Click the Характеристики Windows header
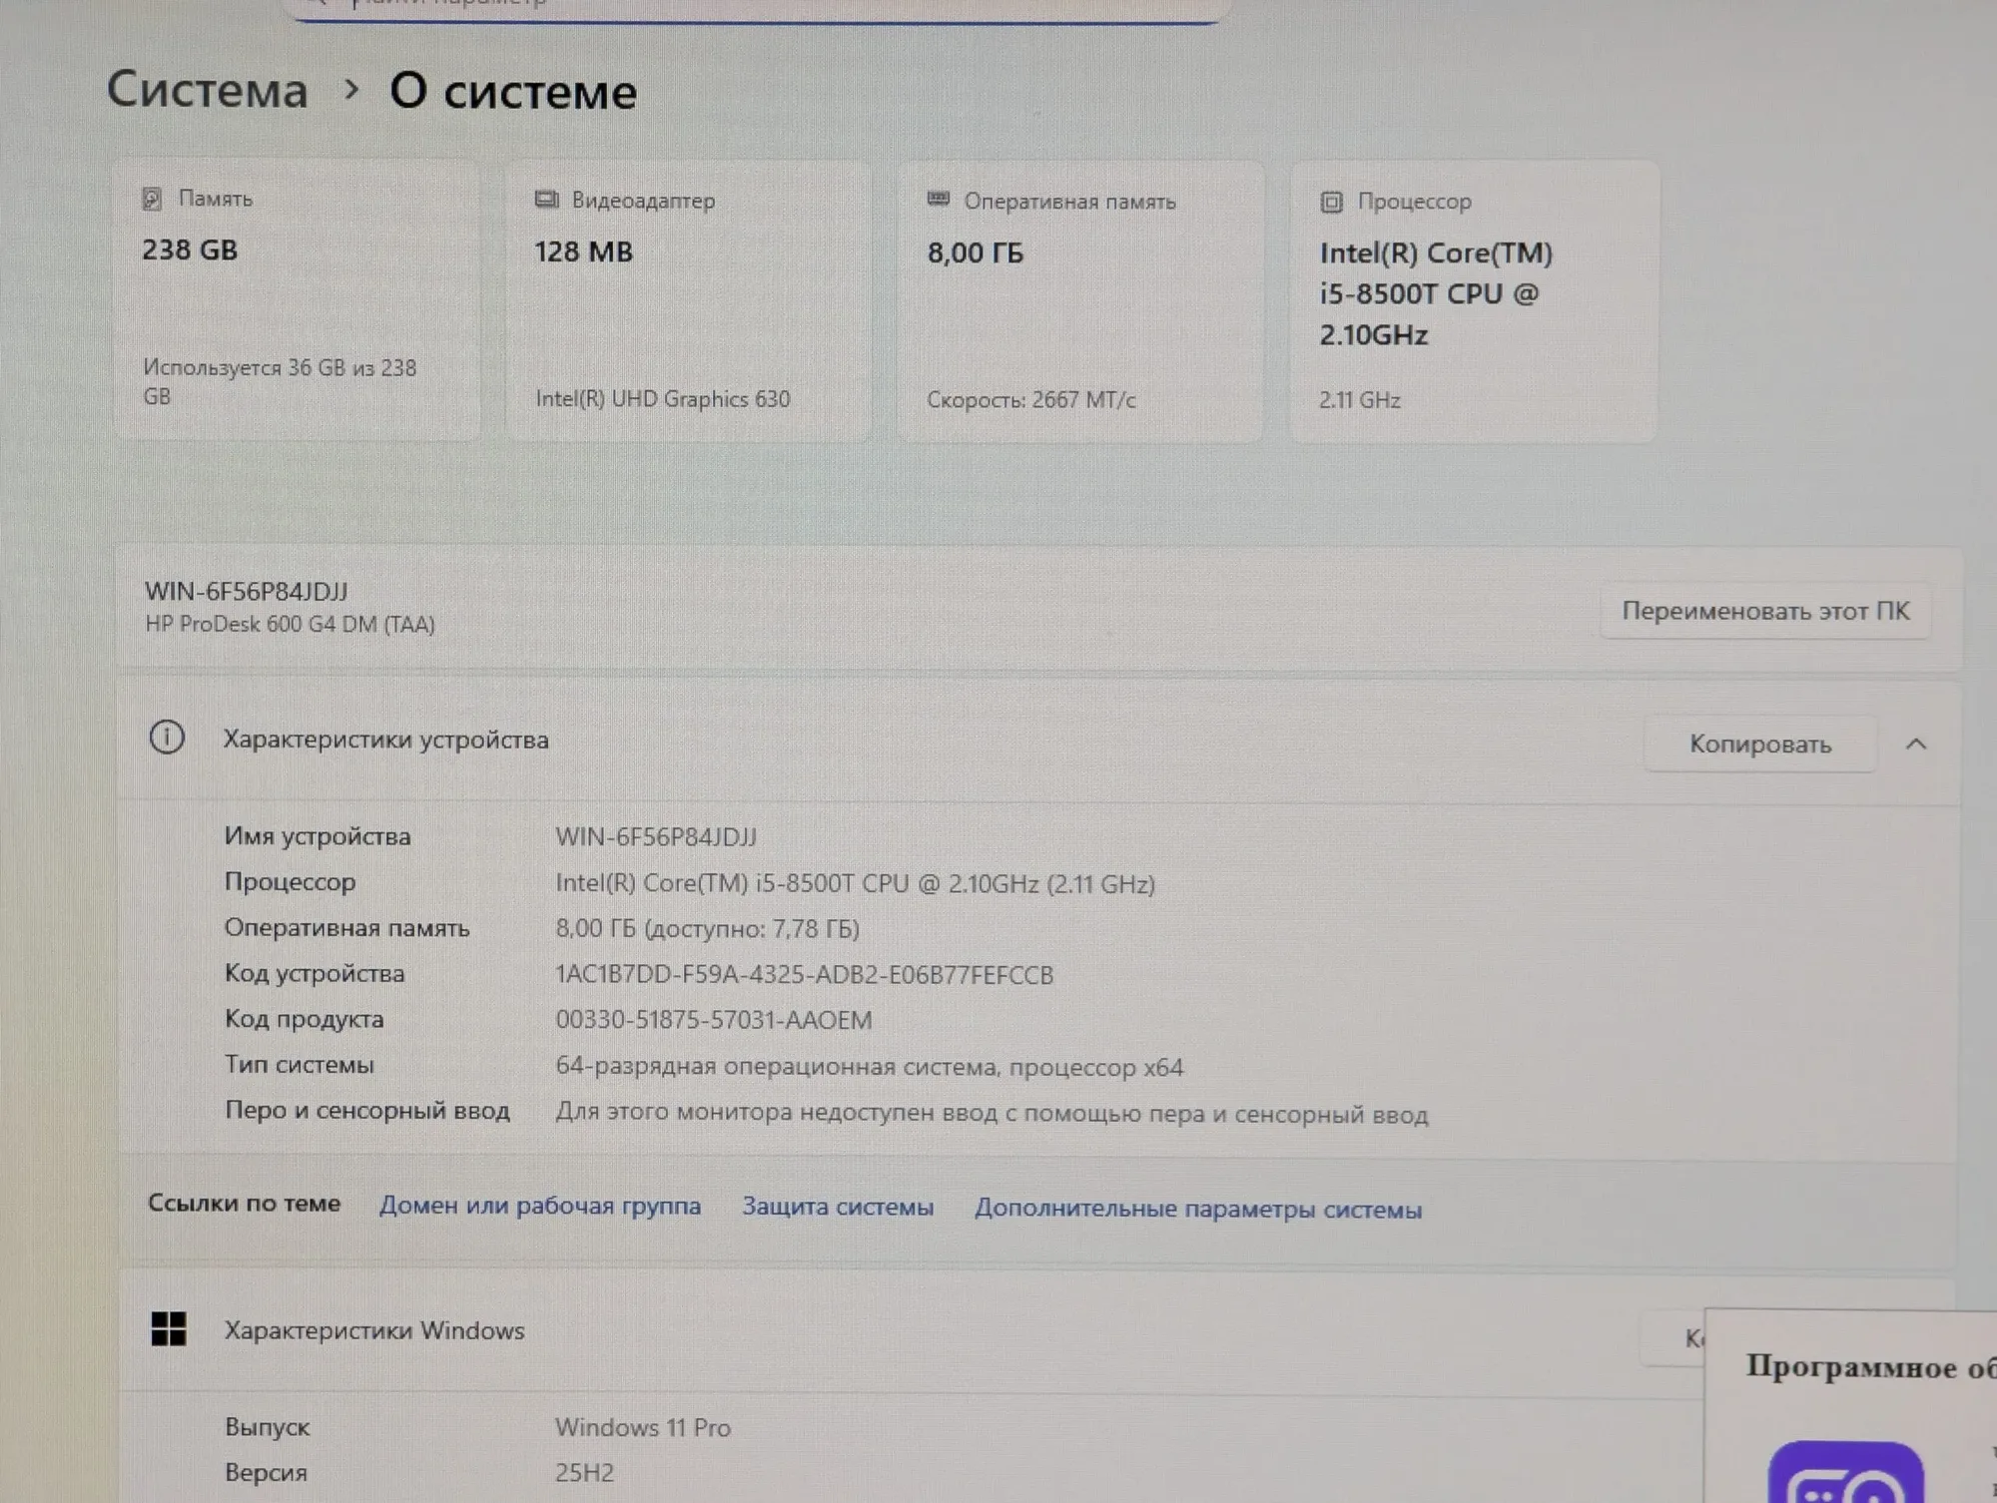 (x=374, y=1330)
